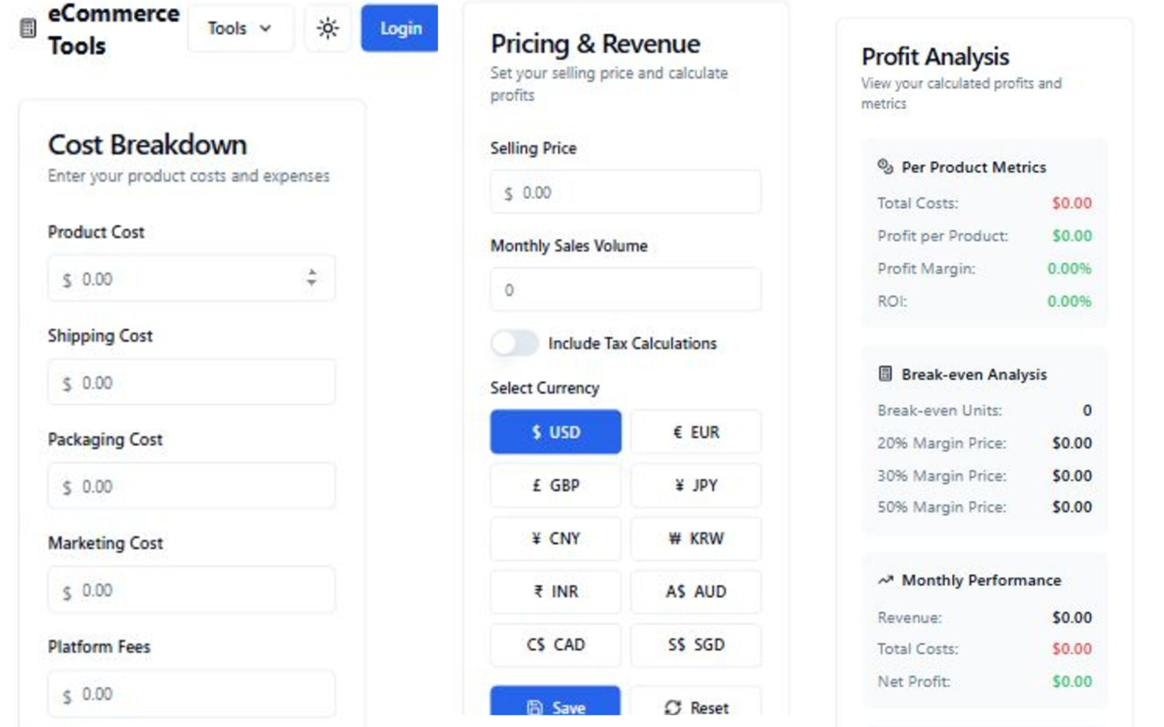Click the Reset refresh icon
The width and height of the screenshot is (1164, 727).
pyautogui.click(x=673, y=706)
